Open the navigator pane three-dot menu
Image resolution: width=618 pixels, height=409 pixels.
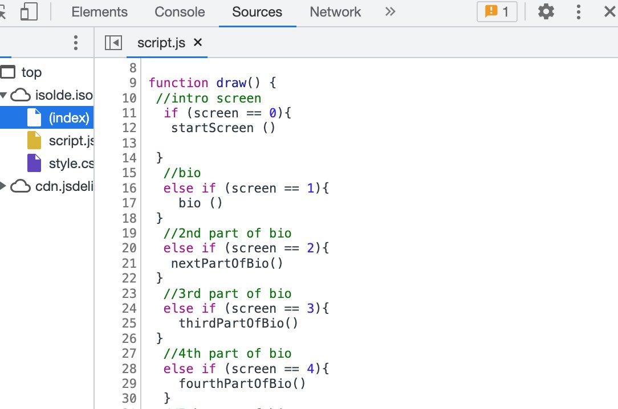[x=76, y=43]
